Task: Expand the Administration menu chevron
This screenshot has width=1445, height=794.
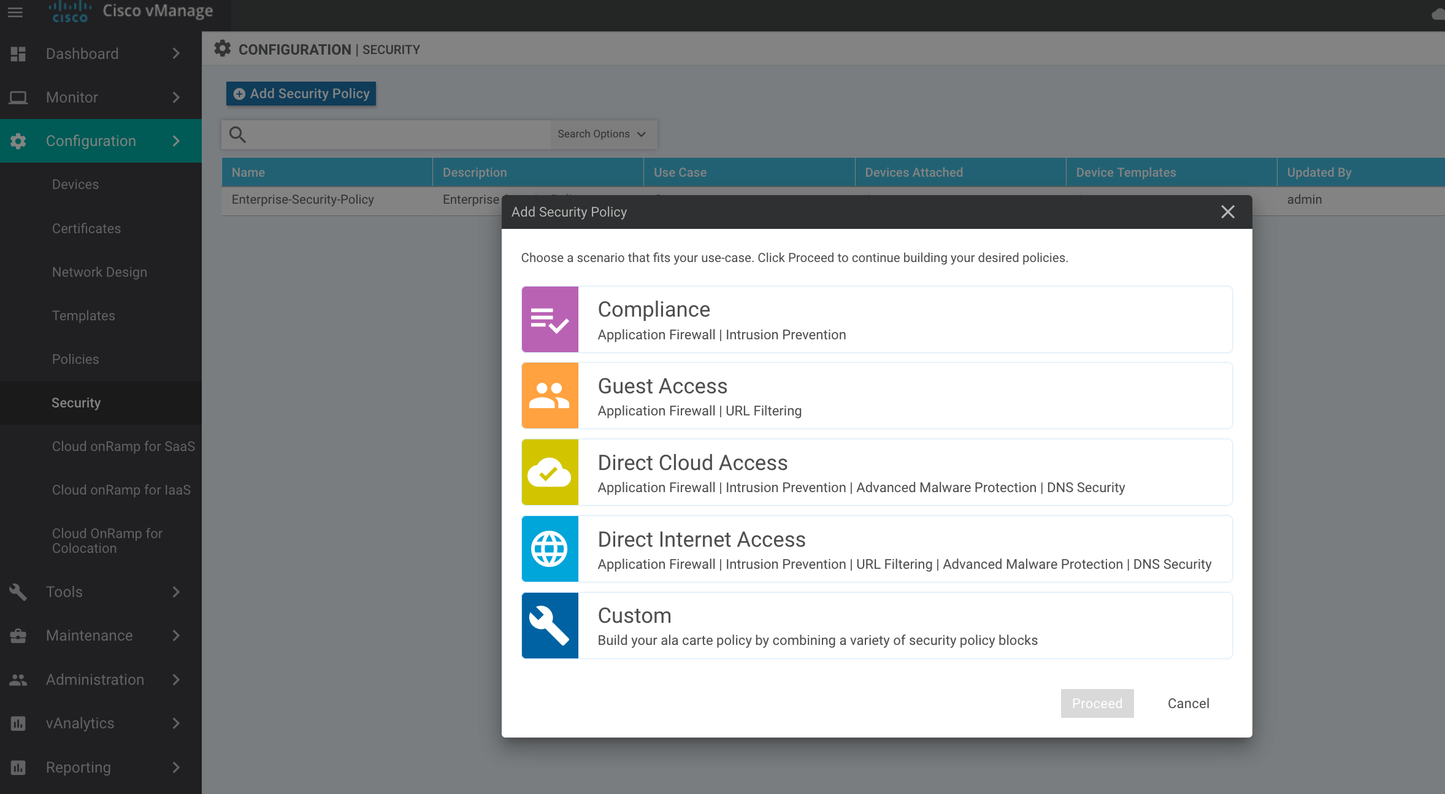Action: coord(176,680)
